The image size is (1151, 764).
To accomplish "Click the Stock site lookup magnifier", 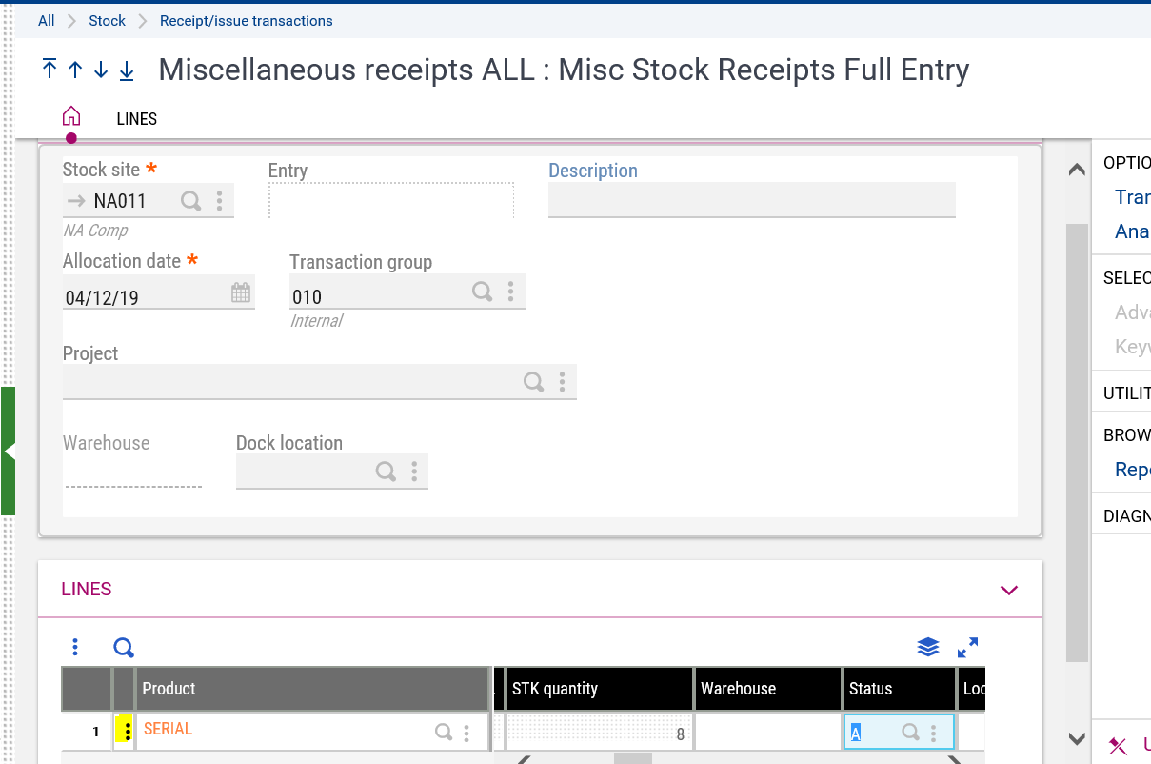I will (190, 201).
